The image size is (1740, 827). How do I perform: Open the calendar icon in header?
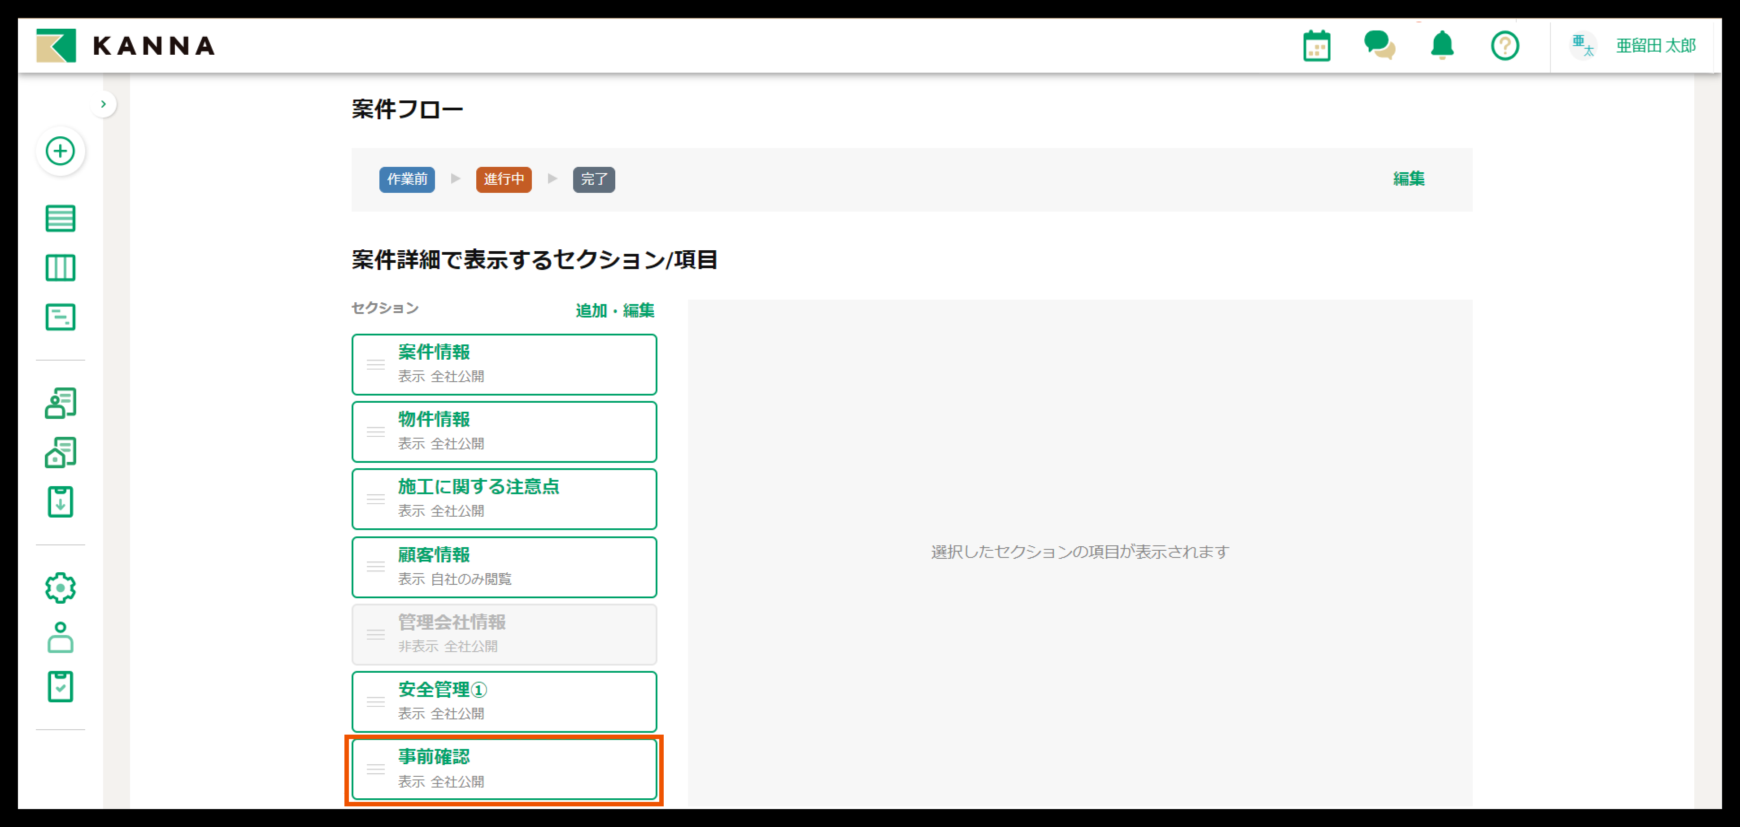(1317, 46)
